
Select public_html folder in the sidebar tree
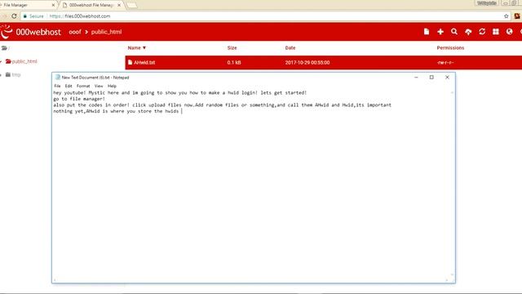tap(21, 61)
